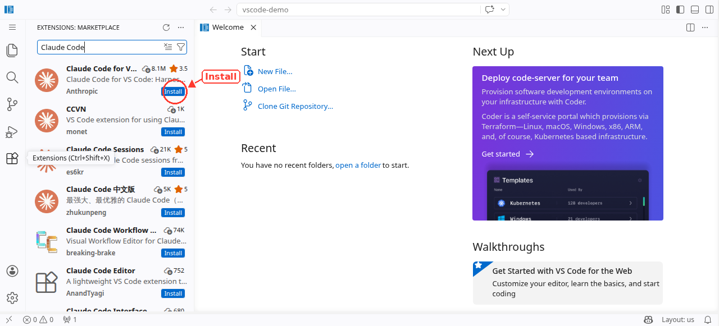
Task: Open the extension filter funnel
Action: [x=181, y=47]
